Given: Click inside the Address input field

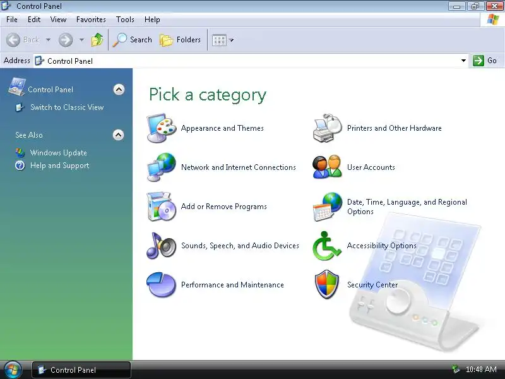Looking at the screenshot, I should (x=251, y=61).
